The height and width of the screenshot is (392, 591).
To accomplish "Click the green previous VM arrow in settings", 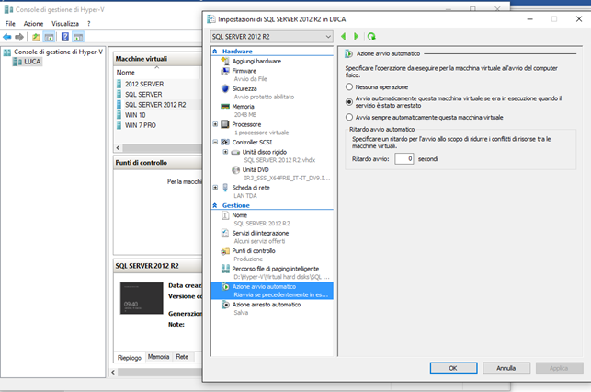I will click(344, 36).
